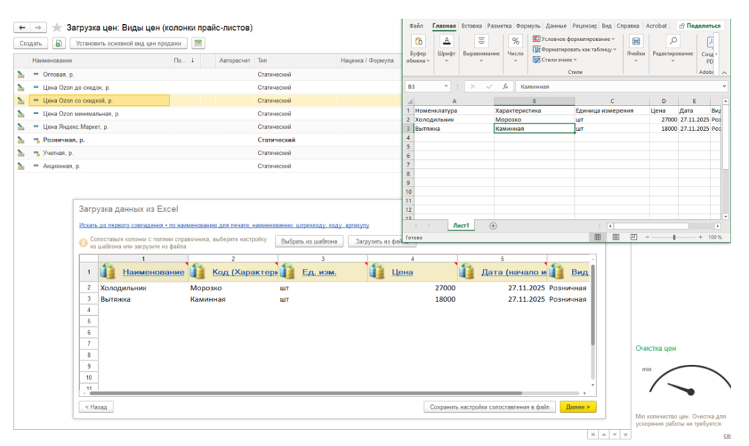749x446 pixels.
Task: Switch to the Вид ribbon tab
Action: click(x=606, y=26)
